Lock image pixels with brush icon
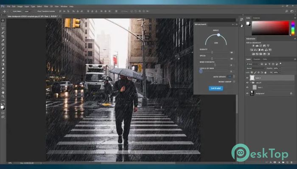The height and width of the screenshot is (169, 297). [x=255, y=72]
